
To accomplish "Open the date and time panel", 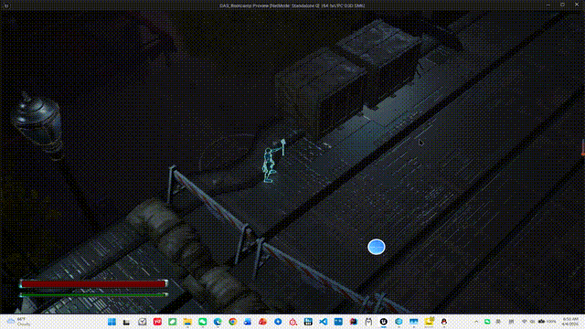I will [x=570, y=322].
